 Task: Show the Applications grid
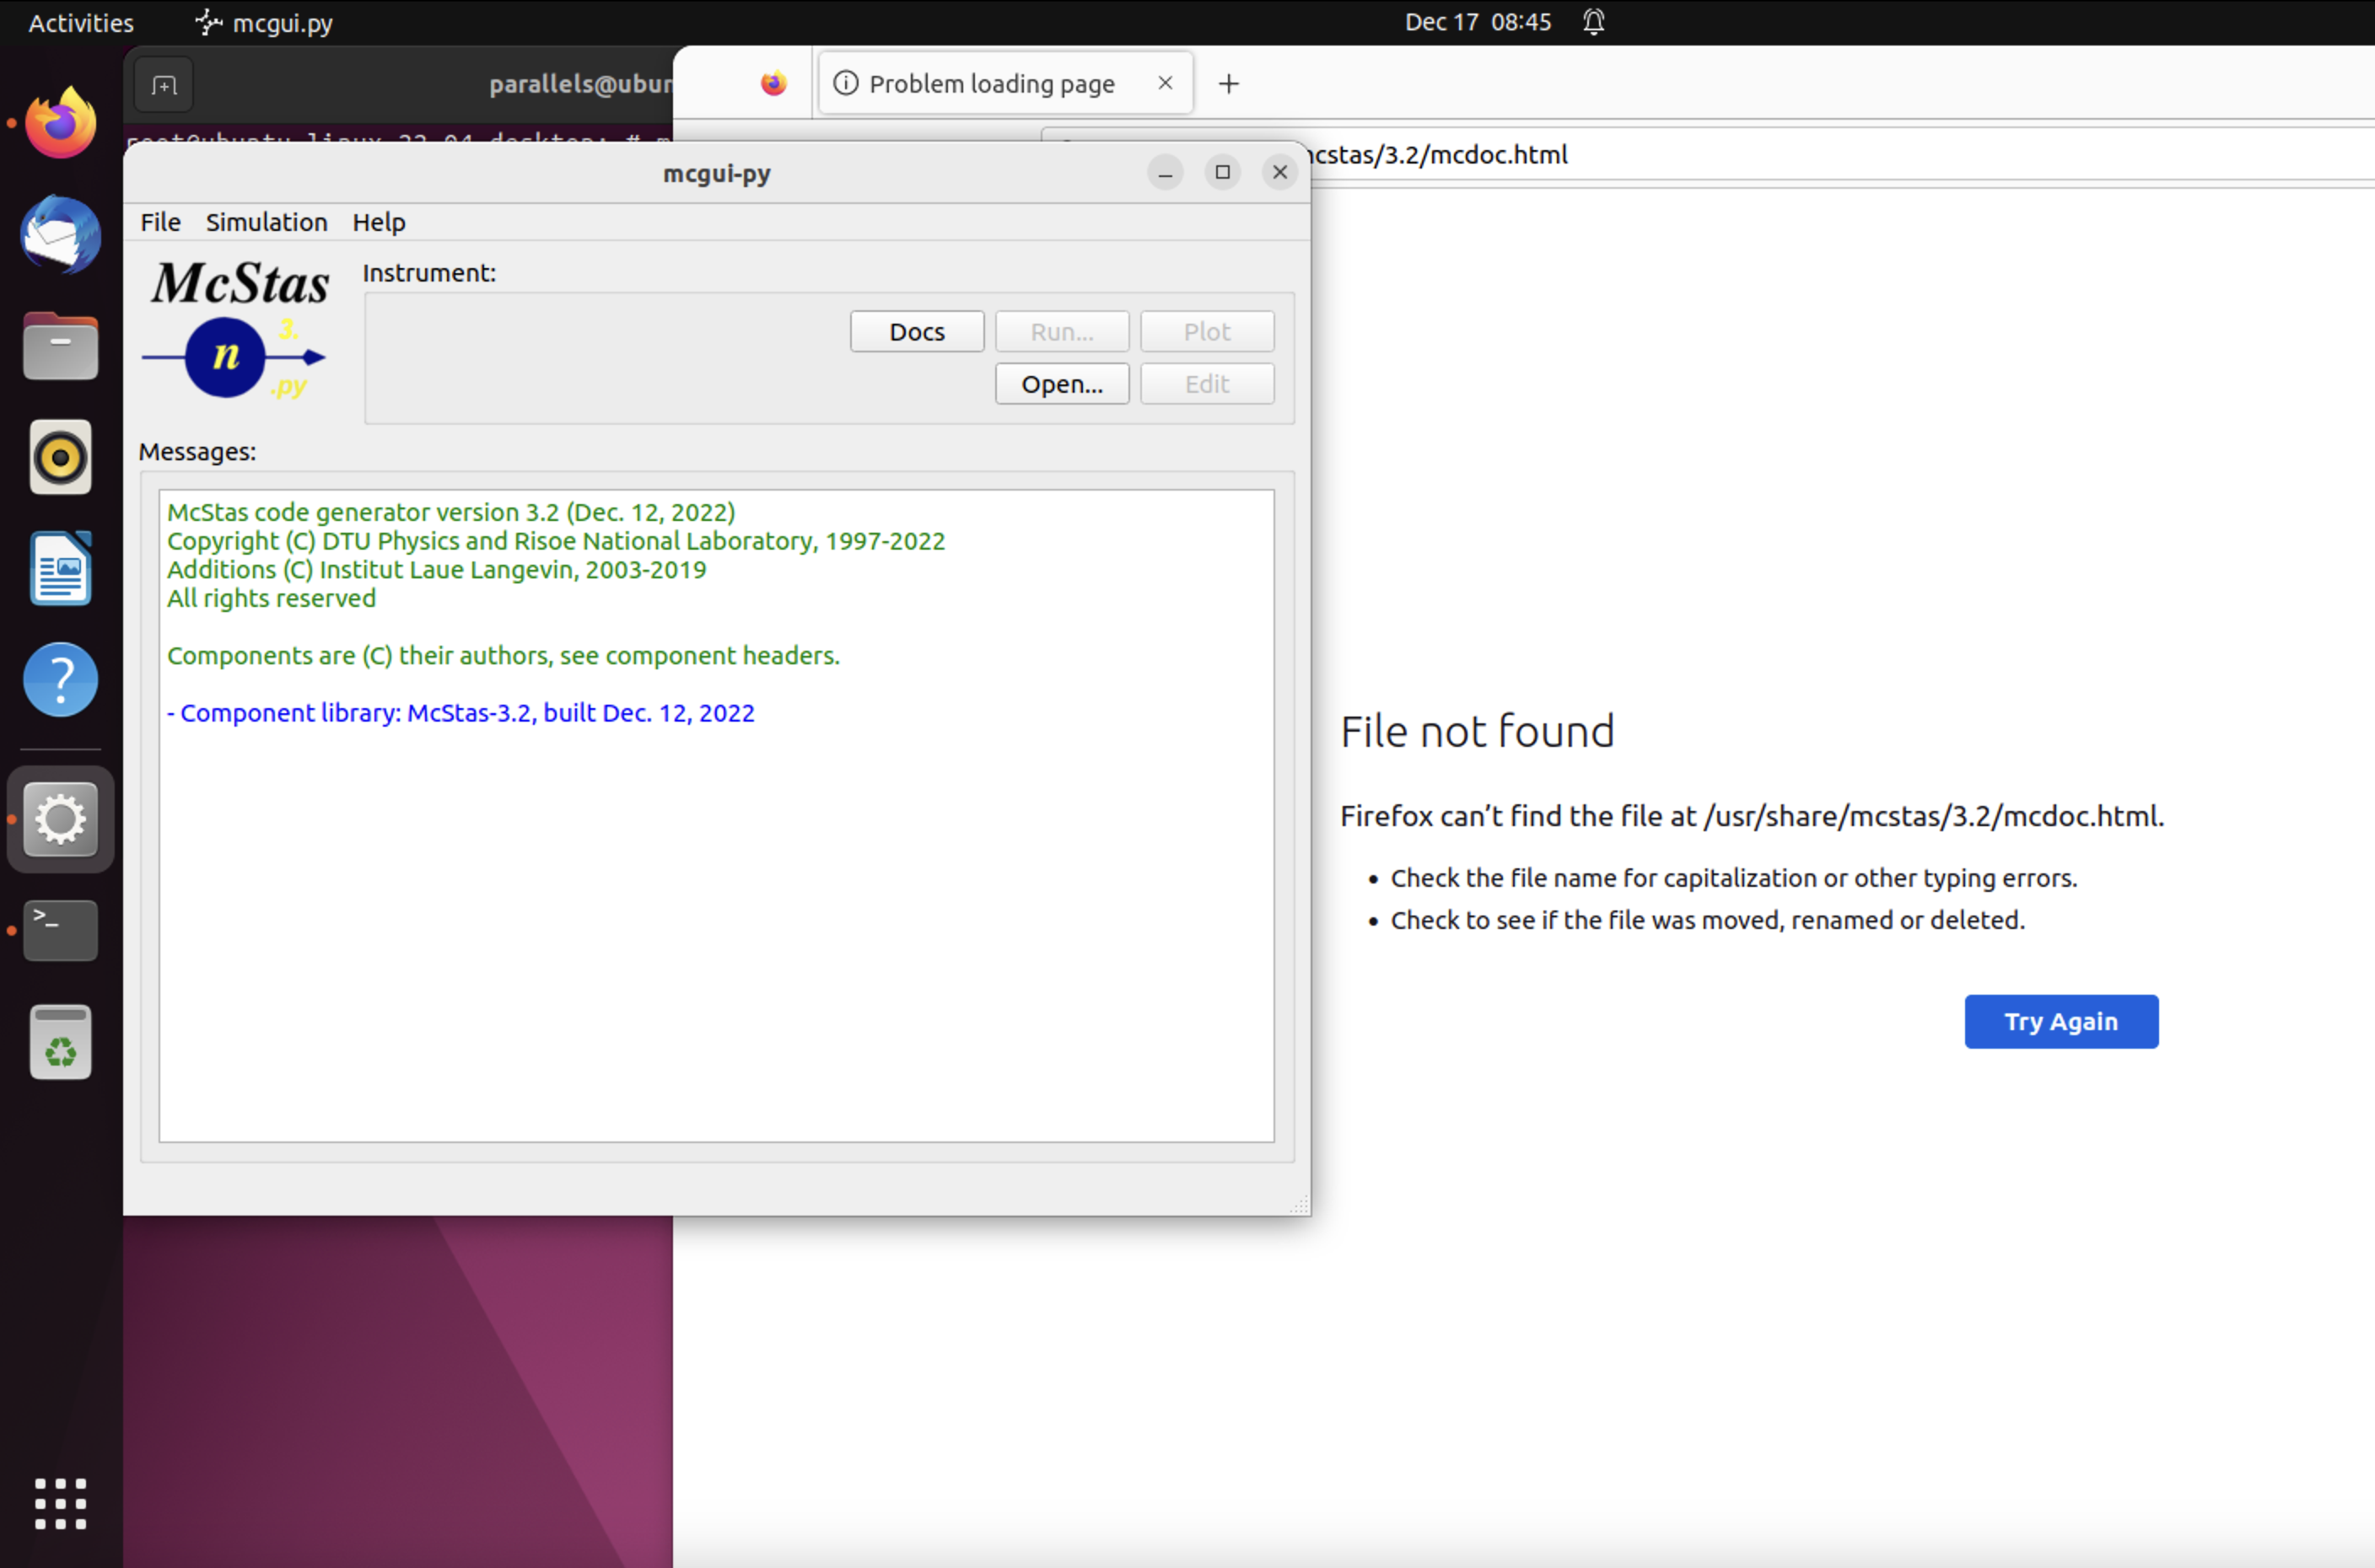[60, 1503]
